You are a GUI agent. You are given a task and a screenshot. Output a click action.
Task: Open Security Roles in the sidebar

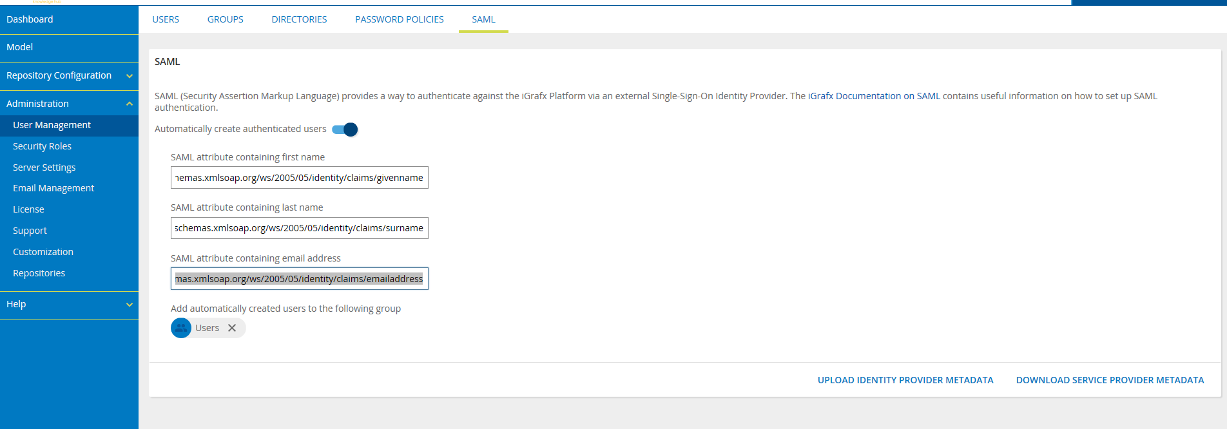(42, 146)
